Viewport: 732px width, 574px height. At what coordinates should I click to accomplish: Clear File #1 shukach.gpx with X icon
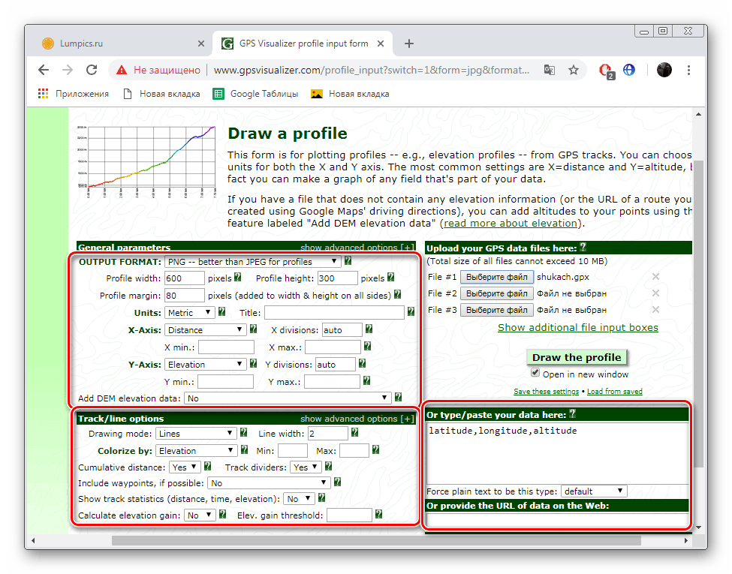[x=655, y=277]
